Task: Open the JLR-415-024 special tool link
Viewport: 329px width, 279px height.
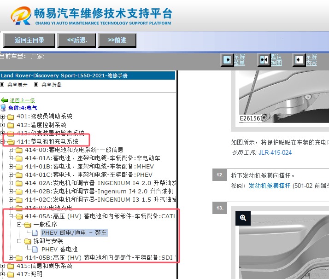Action: click(275, 152)
